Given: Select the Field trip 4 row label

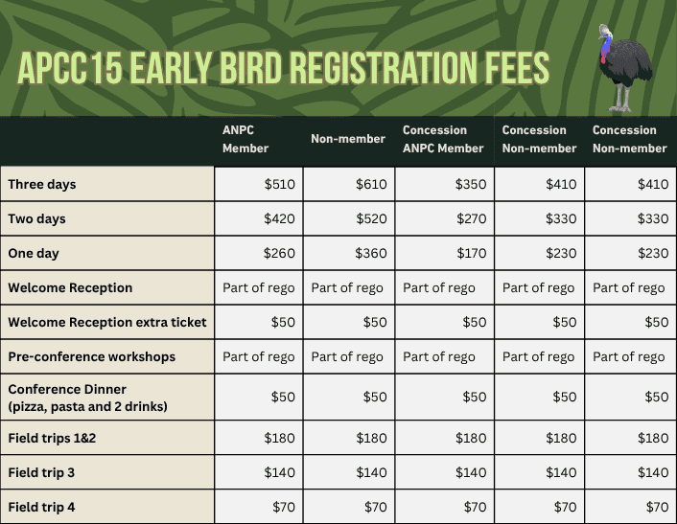Looking at the screenshot, I should 43,507.
